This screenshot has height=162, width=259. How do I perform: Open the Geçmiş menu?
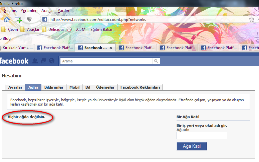(x=10, y=11)
